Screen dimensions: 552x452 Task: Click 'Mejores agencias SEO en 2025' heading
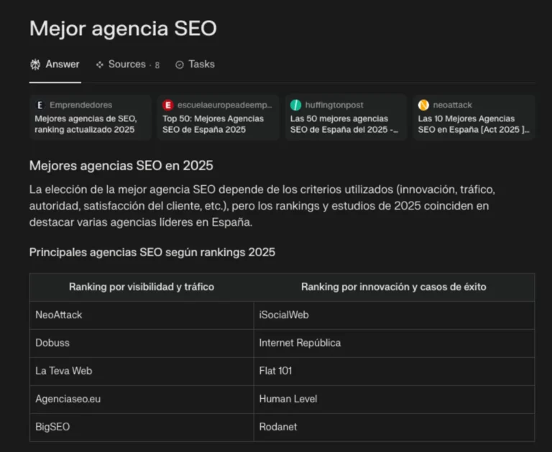(x=121, y=166)
